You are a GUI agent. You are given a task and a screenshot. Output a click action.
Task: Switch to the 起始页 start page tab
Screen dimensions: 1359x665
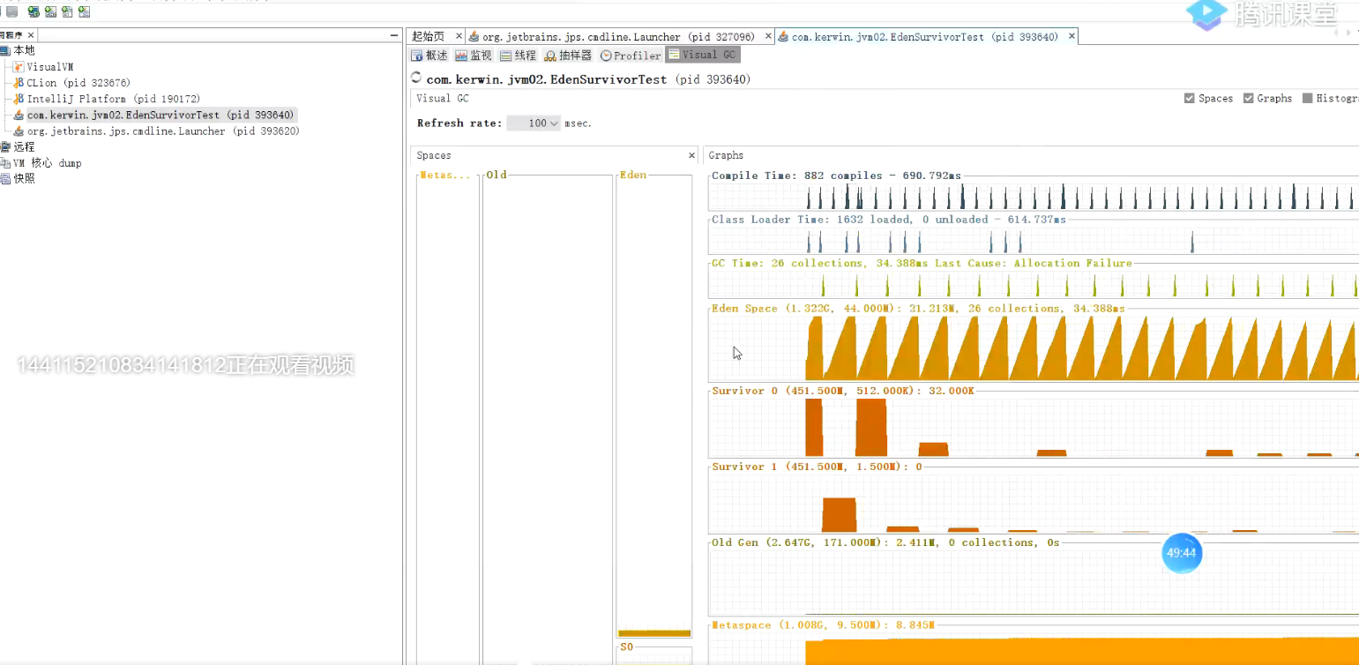[x=428, y=37]
